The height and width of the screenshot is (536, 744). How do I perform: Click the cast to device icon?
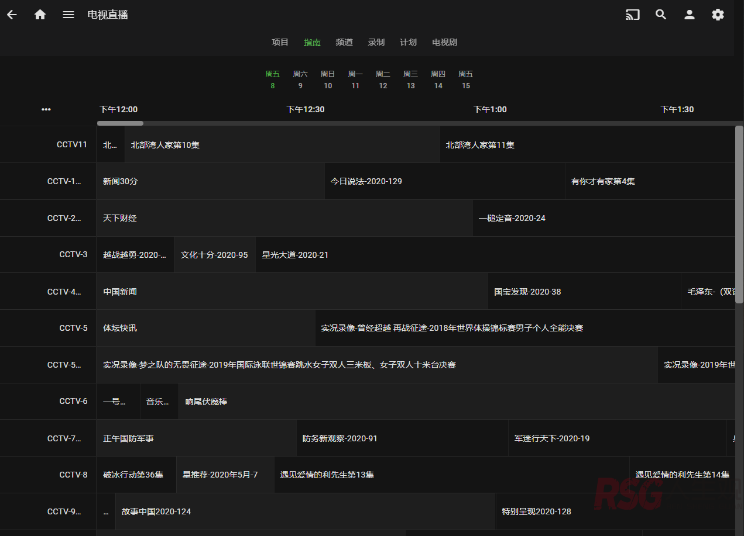click(x=633, y=15)
